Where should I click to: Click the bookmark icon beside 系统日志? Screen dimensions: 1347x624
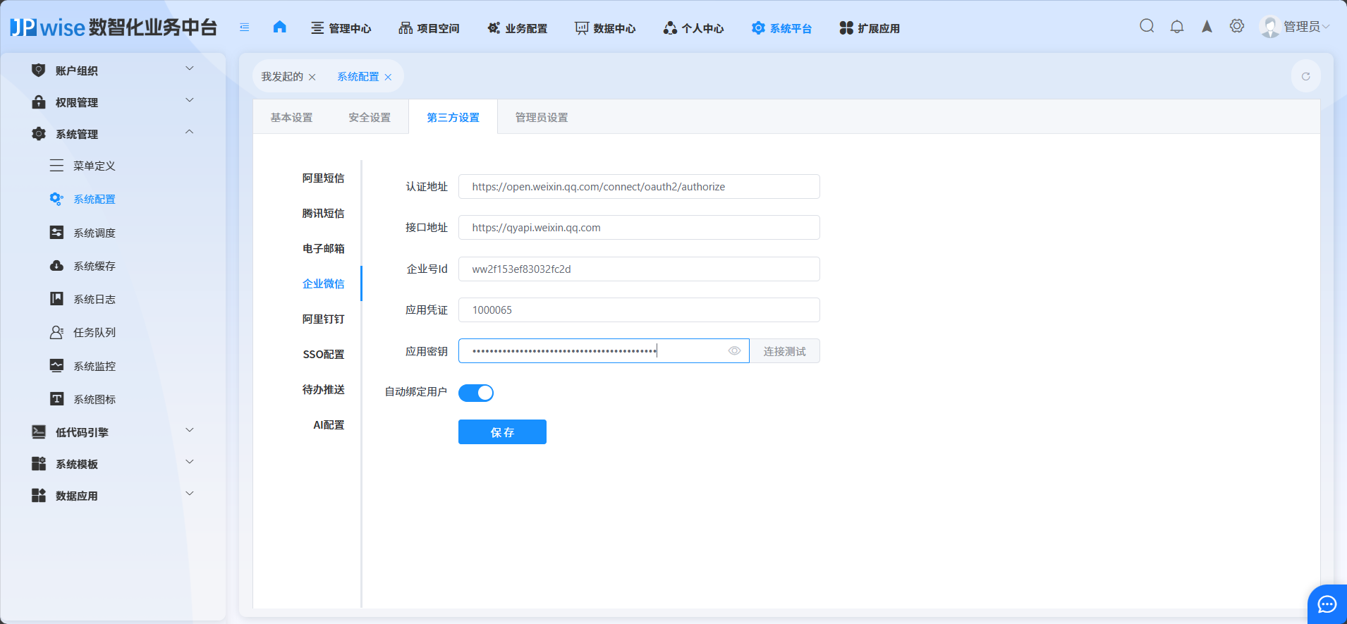56,298
